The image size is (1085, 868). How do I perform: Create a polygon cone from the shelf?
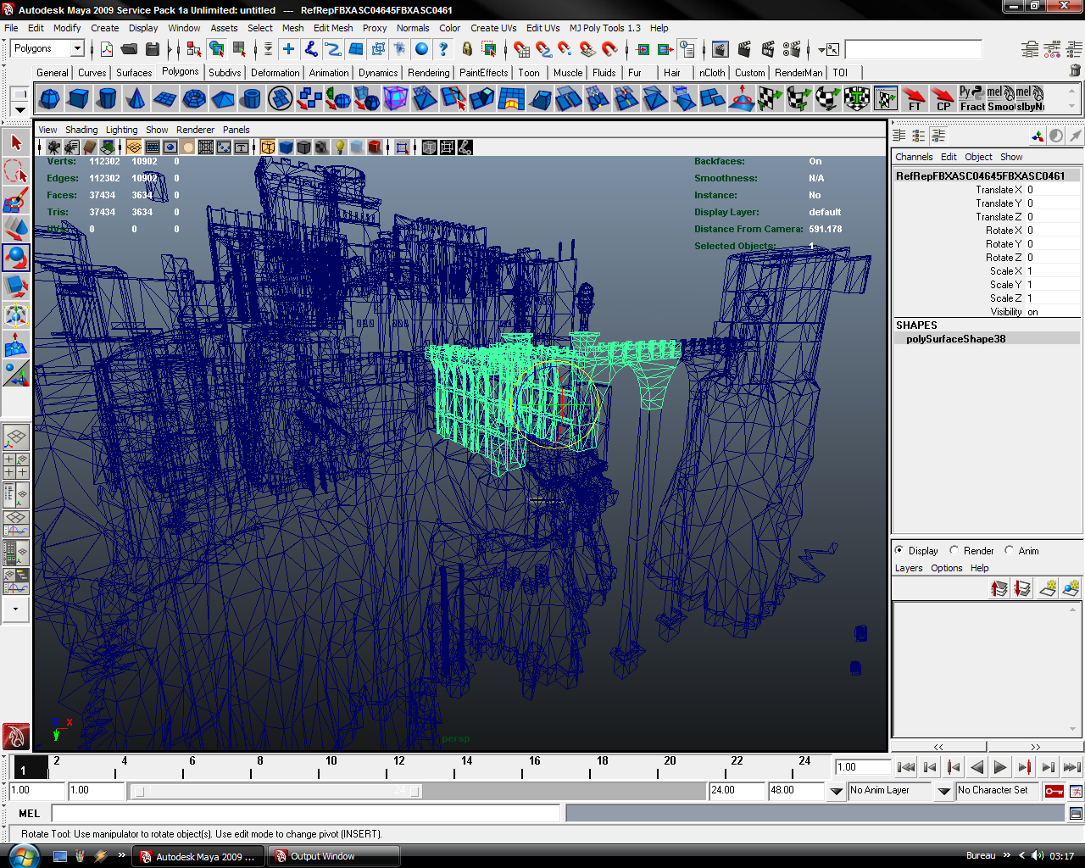[136, 98]
